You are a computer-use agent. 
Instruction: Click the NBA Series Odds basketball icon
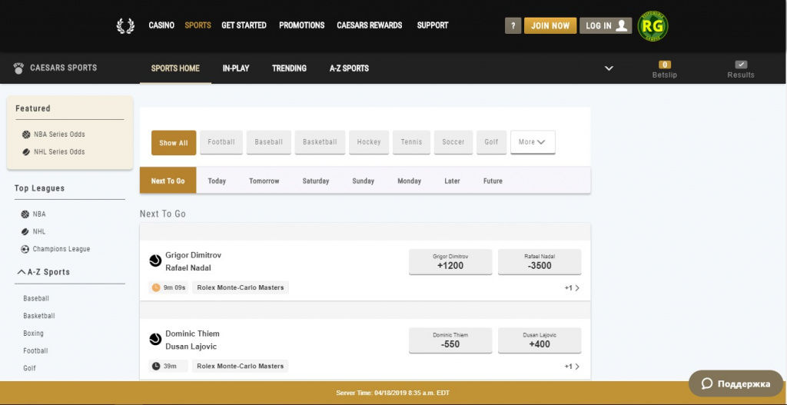pyautogui.click(x=26, y=134)
